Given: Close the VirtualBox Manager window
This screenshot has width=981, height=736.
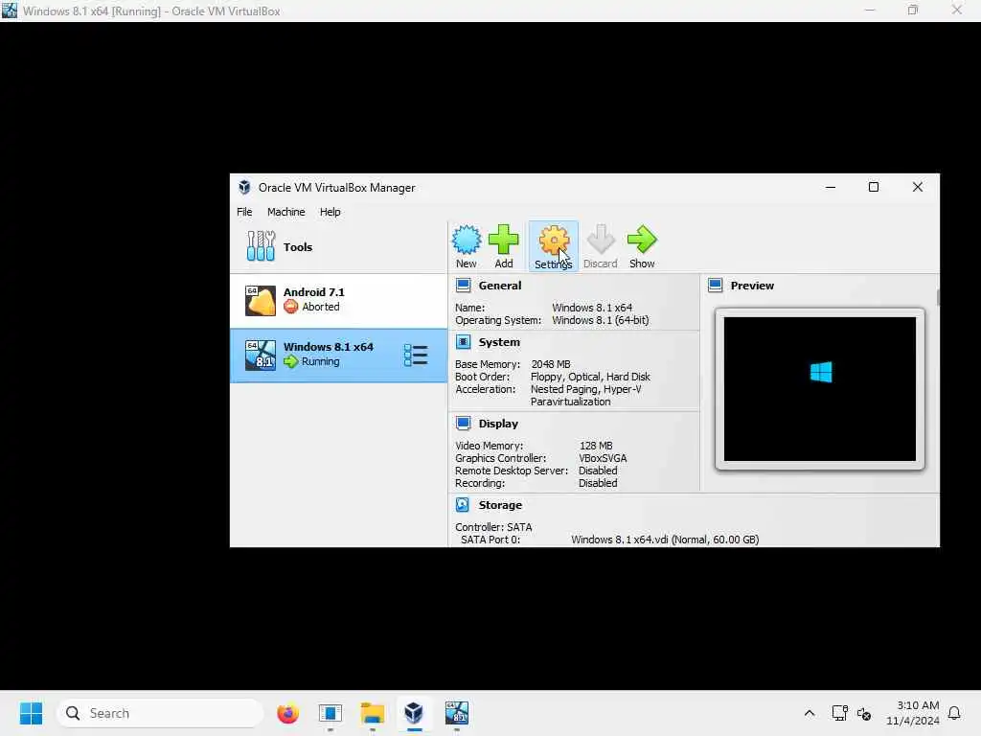Looking at the screenshot, I should click(x=917, y=187).
